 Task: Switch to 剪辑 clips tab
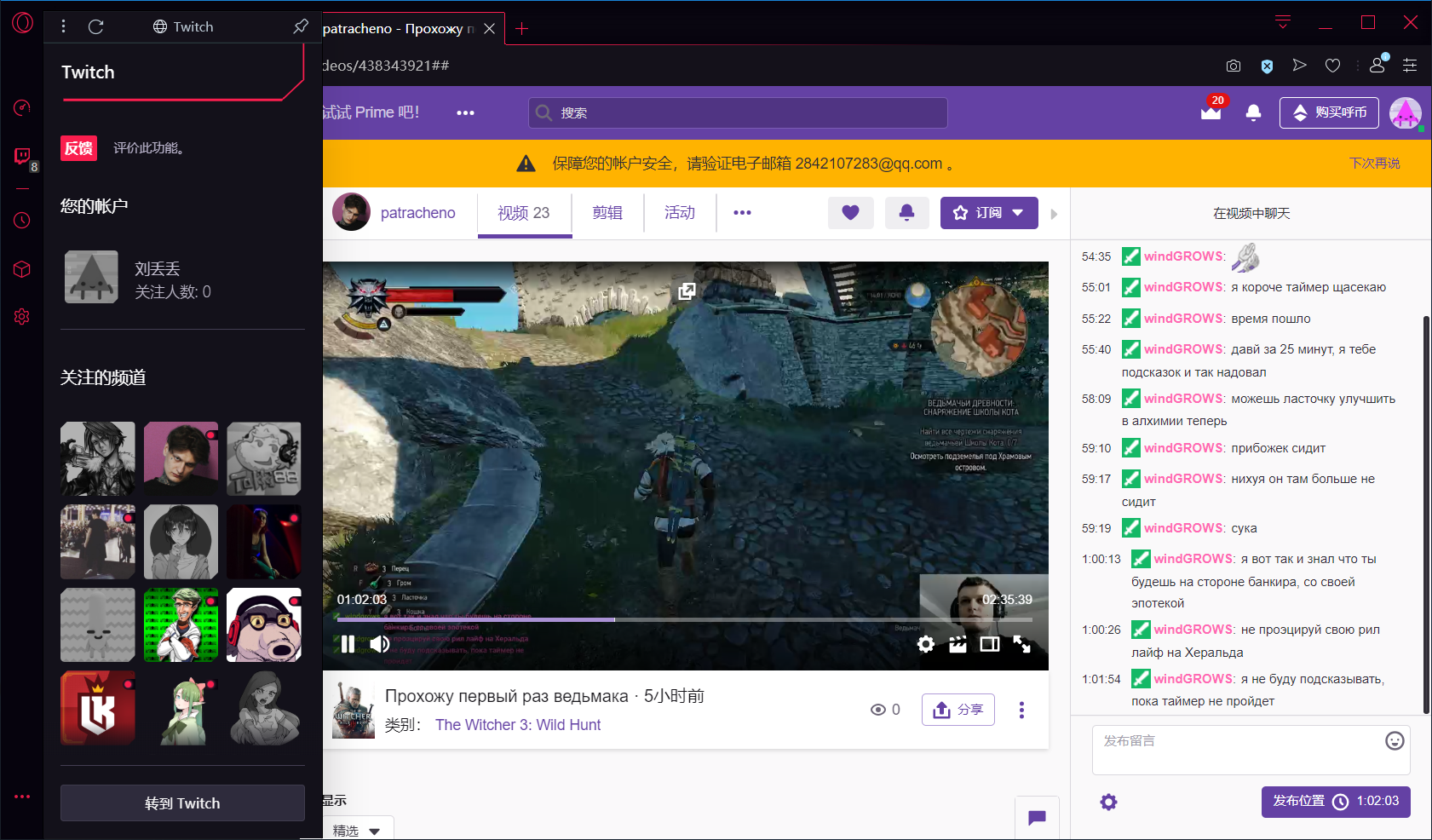tap(607, 213)
